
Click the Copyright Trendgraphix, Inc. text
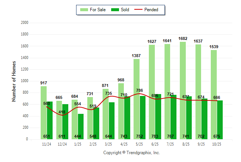[x=131, y=153]
